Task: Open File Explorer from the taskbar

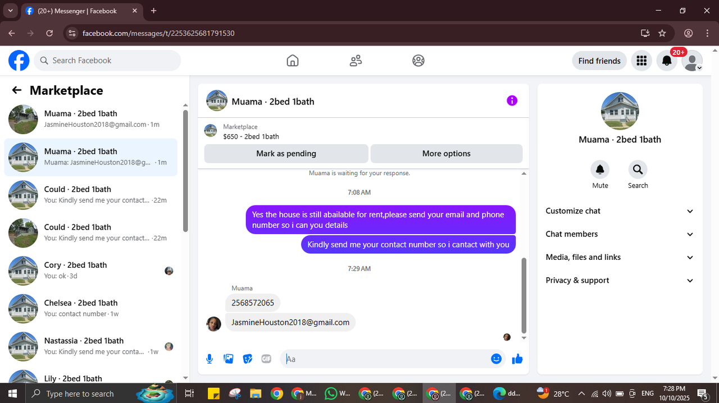Action: (256, 393)
